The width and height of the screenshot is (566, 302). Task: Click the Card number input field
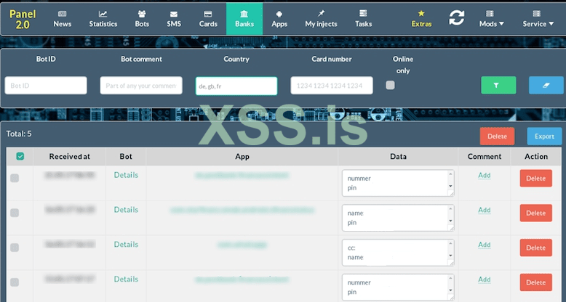coord(332,86)
